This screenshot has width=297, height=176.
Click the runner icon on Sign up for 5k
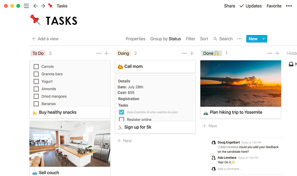click(120, 127)
